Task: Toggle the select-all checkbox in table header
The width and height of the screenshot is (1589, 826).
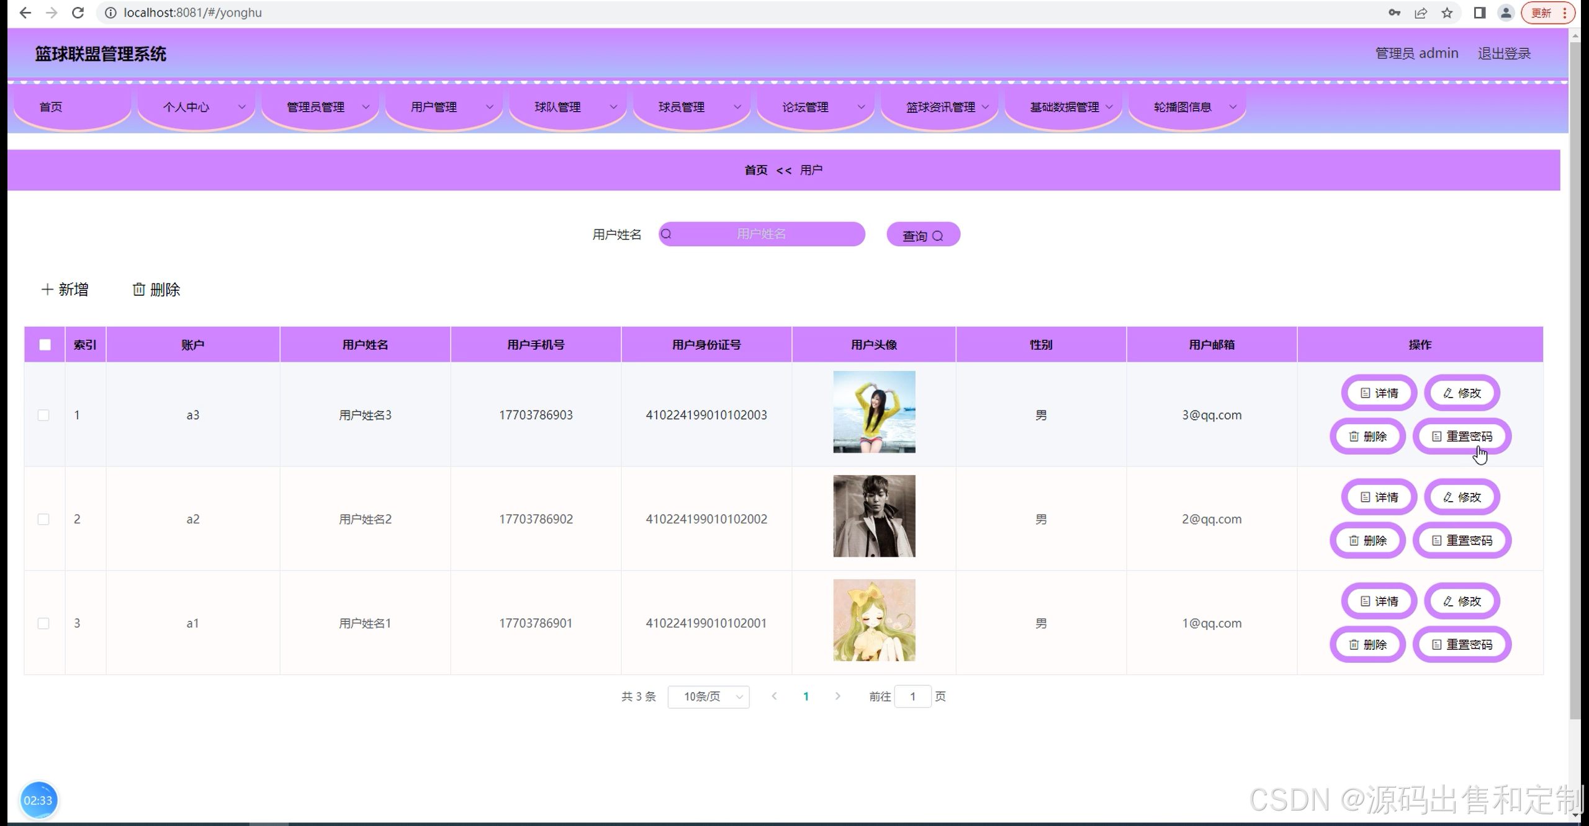Action: [x=45, y=345]
